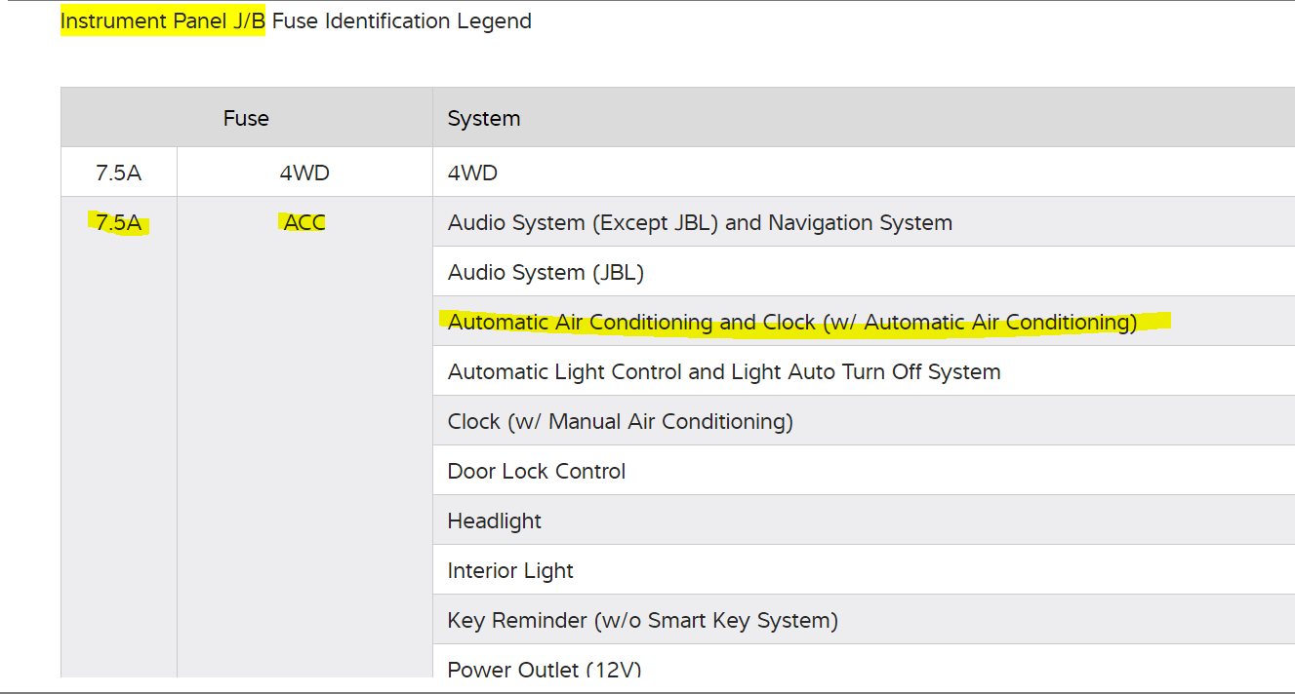
Task: Click the 'Key Reminder (w/o Smart Key System)' row
Action: tap(642, 621)
